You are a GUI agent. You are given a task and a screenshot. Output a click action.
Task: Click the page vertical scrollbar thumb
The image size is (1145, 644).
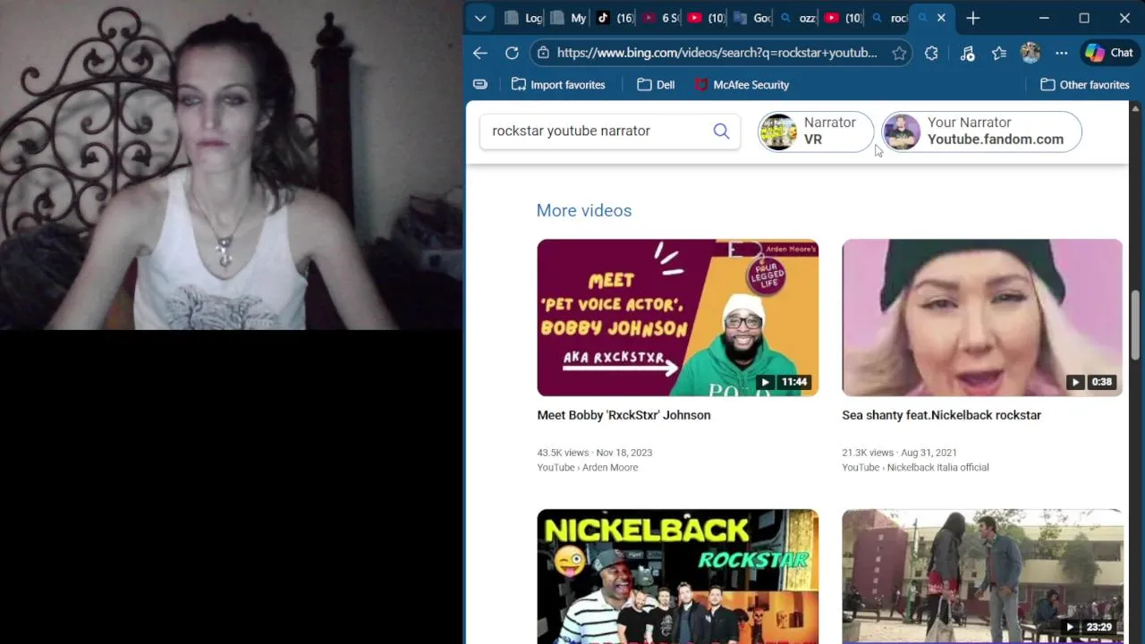pos(1136,325)
